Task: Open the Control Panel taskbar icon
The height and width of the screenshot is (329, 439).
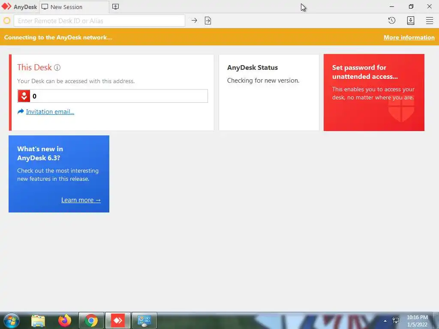Action: pyautogui.click(x=144, y=320)
